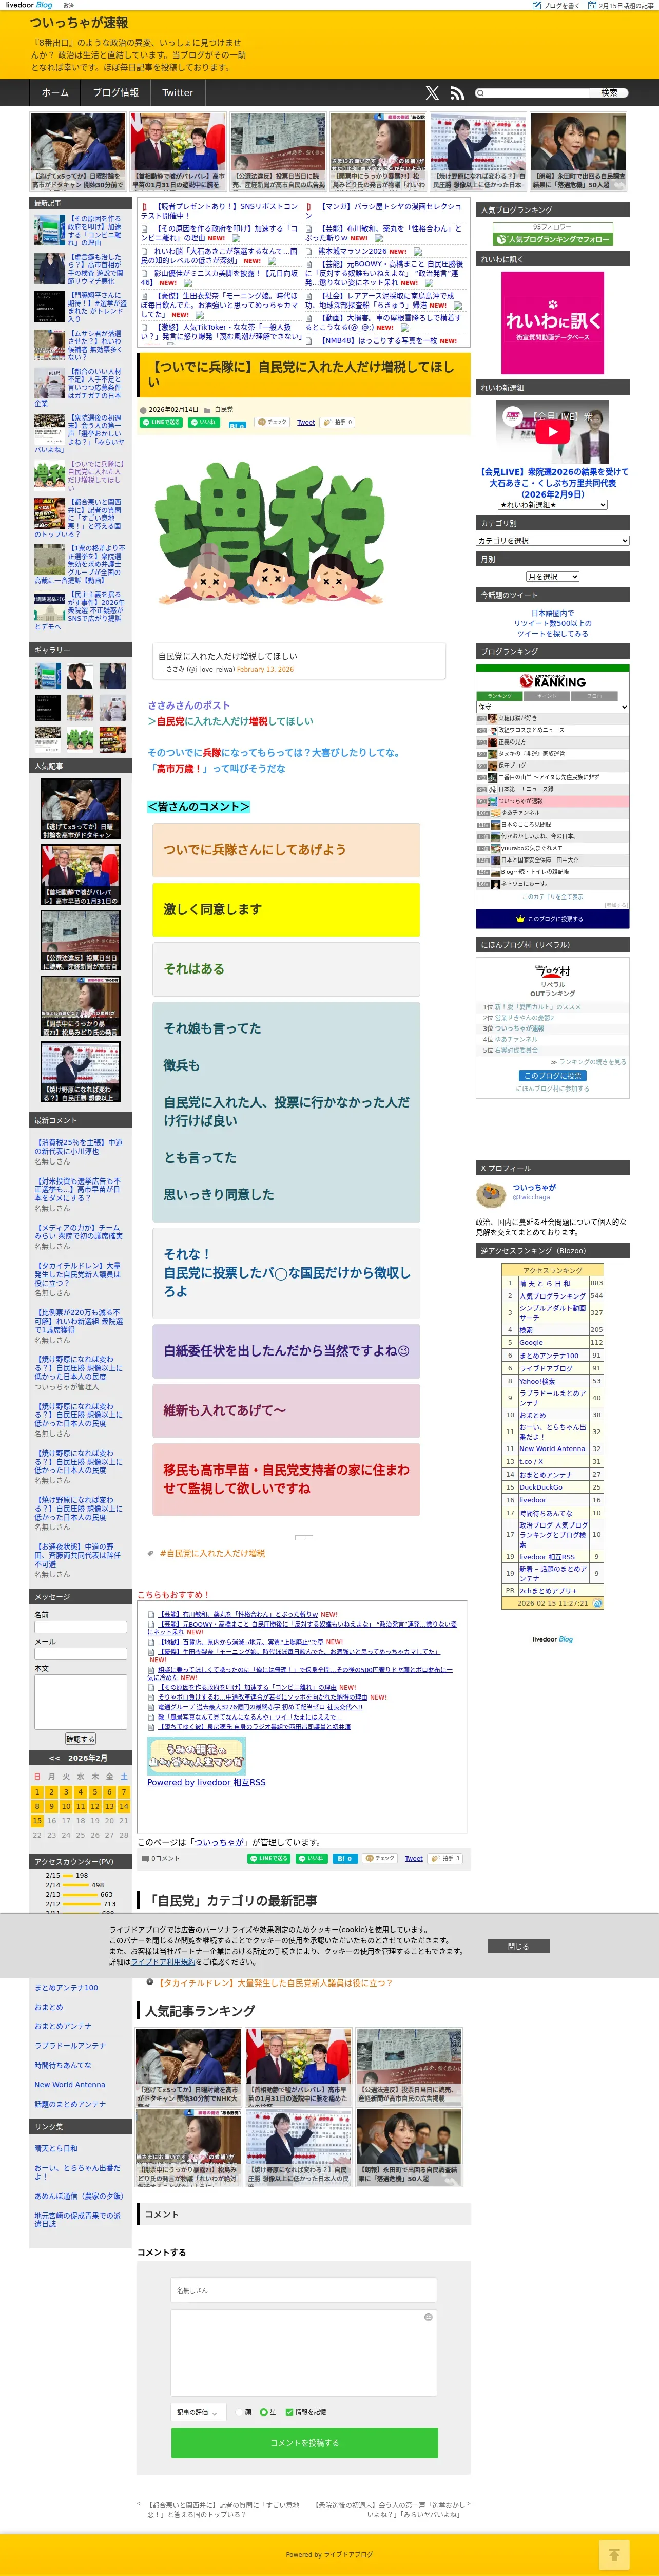The height and width of the screenshot is (2576, 659).
Task: Click the '名無しさん' name field in comment form
Action: pos(304,2290)
